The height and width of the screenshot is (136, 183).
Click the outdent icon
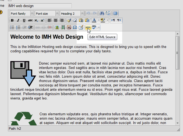(24, 28)
